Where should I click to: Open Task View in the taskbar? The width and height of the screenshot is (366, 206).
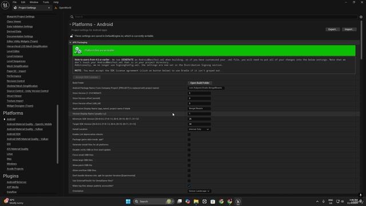pos(179,201)
